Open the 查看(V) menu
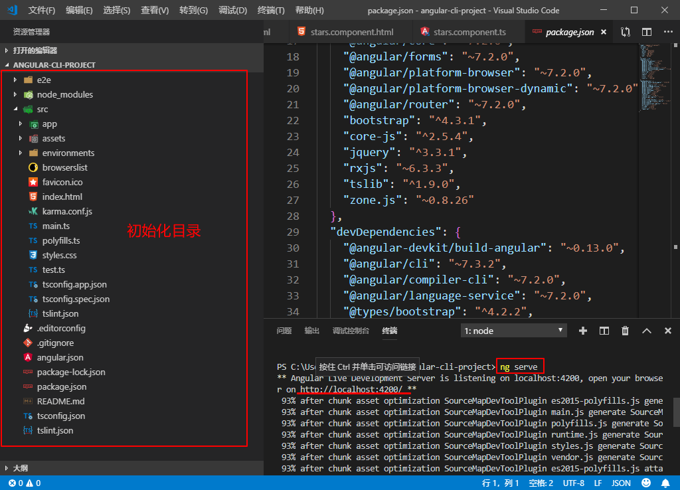This screenshot has width=680, height=490. click(154, 10)
